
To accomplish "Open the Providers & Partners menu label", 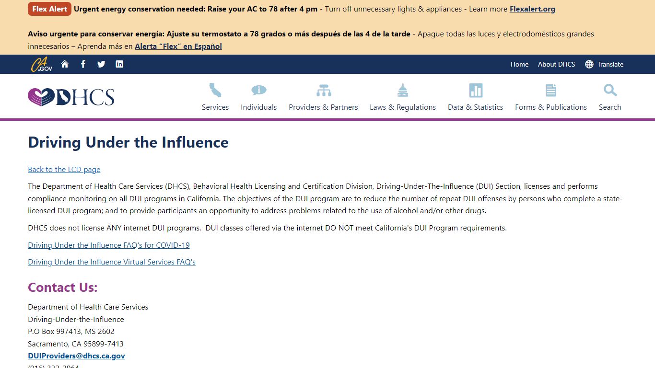I will coord(323,107).
